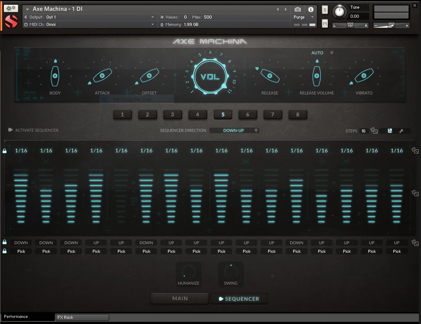Click the dice icon beside the note-length row

[415, 151]
